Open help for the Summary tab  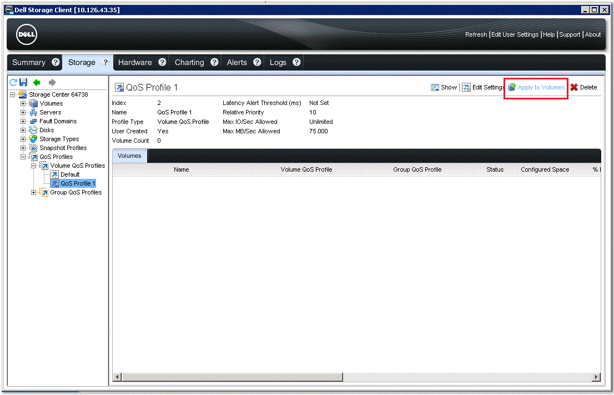(x=56, y=62)
